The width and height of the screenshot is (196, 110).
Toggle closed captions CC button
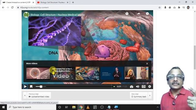click(144, 86)
